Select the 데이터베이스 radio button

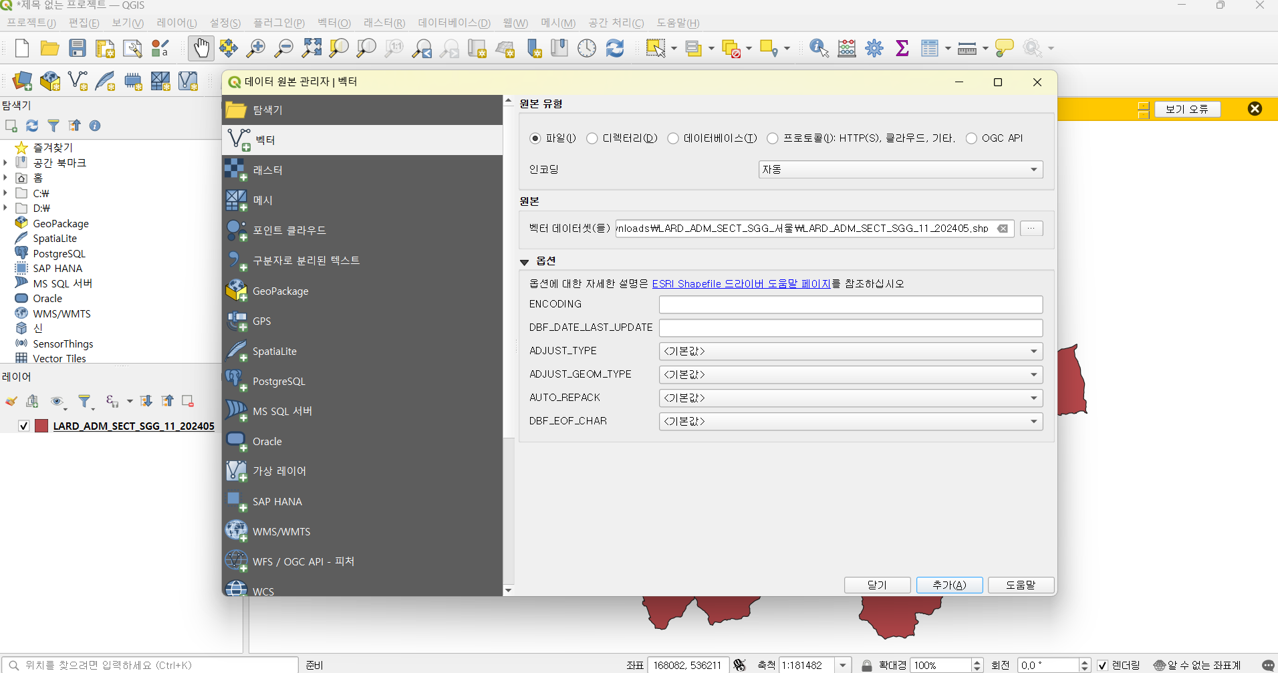[673, 138]
